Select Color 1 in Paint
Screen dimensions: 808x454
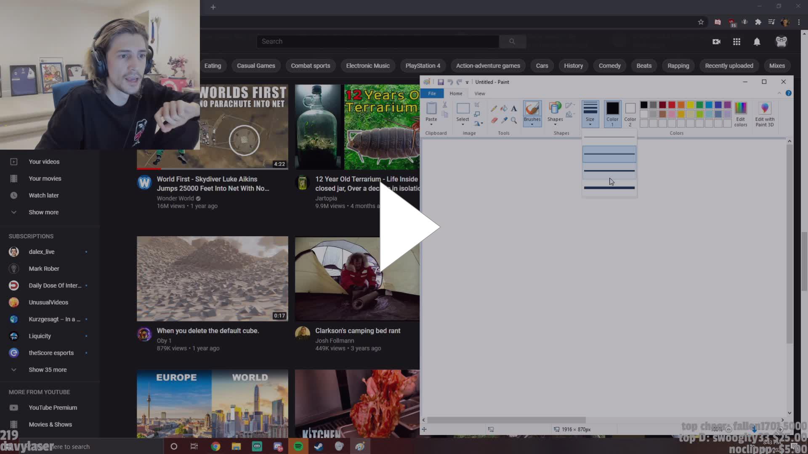point(612,114)
